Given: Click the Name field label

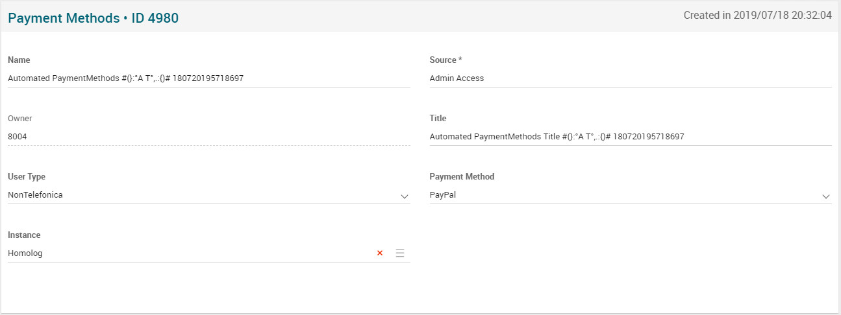Looking at the screenshot, I should (19, 60).
